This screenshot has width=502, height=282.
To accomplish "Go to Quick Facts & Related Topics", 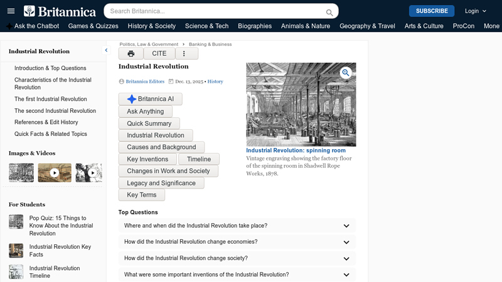I will 51,134.
